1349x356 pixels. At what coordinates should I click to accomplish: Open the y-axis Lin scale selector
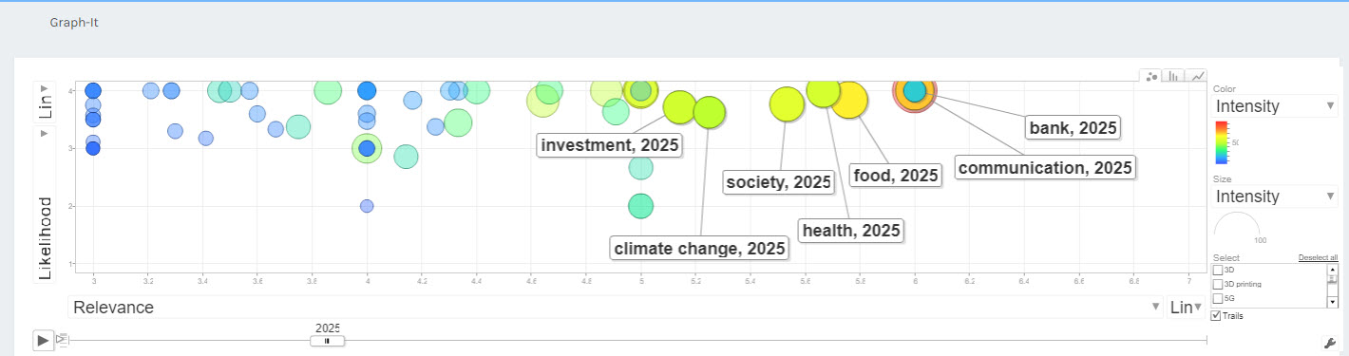pyautogui.click(x=45, y=103)
